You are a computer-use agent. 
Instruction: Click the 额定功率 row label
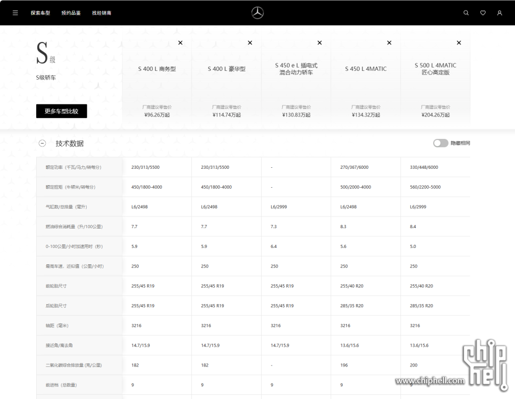pyautogui.click(x=74, y=167)
